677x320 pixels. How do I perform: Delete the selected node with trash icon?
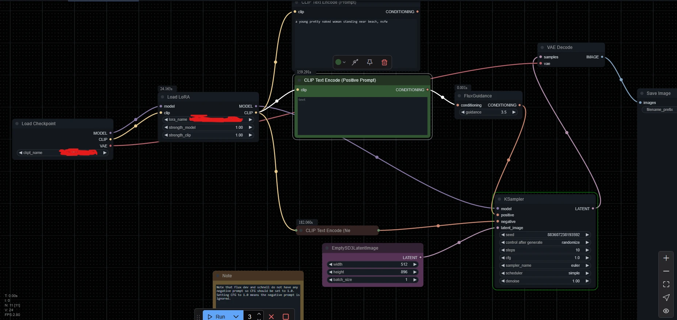pyautogui.click(x=384, y=62)
